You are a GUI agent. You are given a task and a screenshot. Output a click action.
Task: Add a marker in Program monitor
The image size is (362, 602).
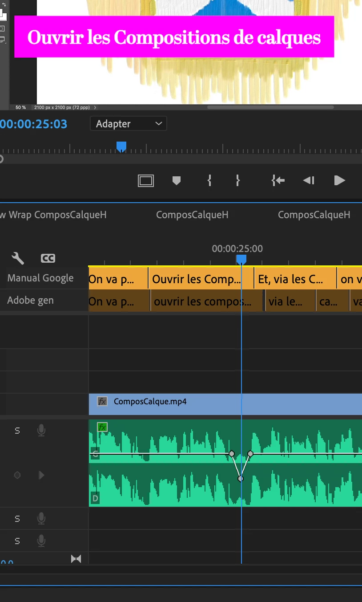[x=177, y=180]
